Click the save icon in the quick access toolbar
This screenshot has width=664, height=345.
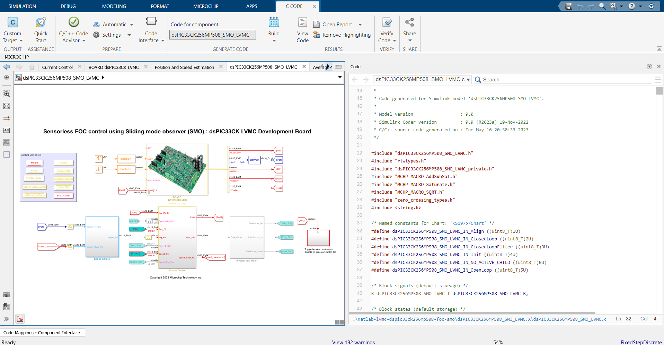tap(568, 6)
